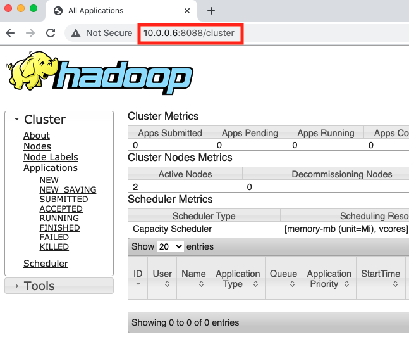Image resolution: width=409 pixels, height=337 pixels.
Task: Click the Cluster Metrics heading
Action: (x=163, y=116)
